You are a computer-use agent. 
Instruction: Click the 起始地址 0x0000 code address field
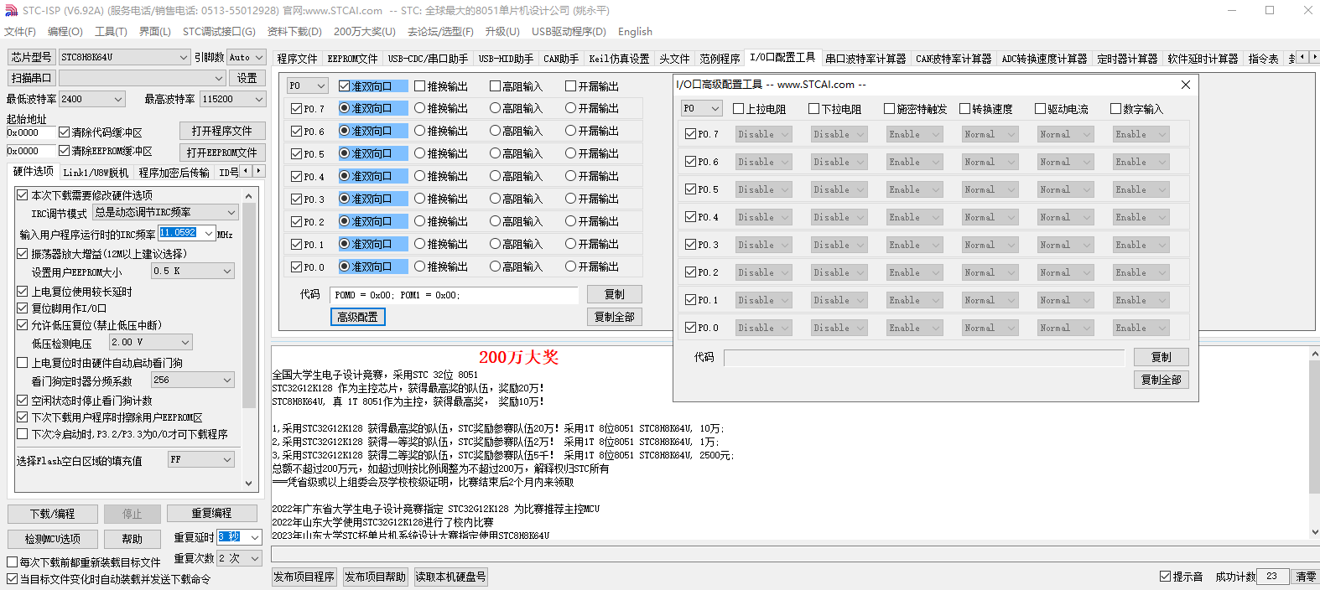[31, 132]
